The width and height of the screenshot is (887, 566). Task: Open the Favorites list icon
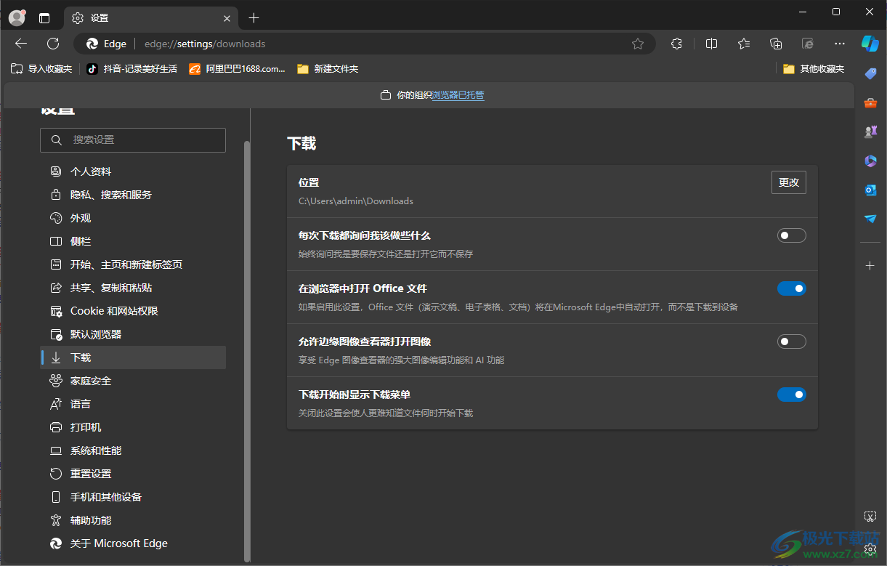point(744,44)
